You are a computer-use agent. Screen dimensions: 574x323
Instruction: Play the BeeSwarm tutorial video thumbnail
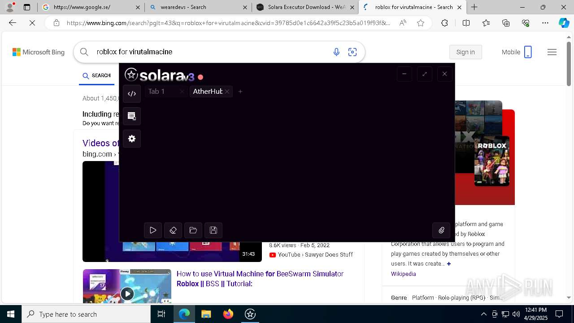pos(127,286)
